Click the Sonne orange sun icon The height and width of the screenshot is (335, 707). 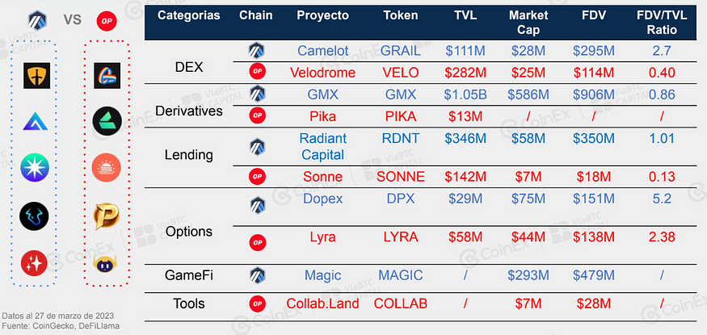(107, 168)
